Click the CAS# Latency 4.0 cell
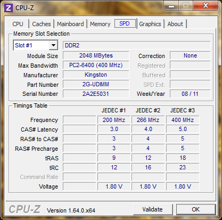 click(x=148, y=129)
